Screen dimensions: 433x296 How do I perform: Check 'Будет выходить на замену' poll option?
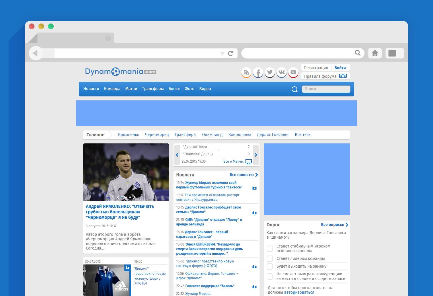(x=270, y=266)
